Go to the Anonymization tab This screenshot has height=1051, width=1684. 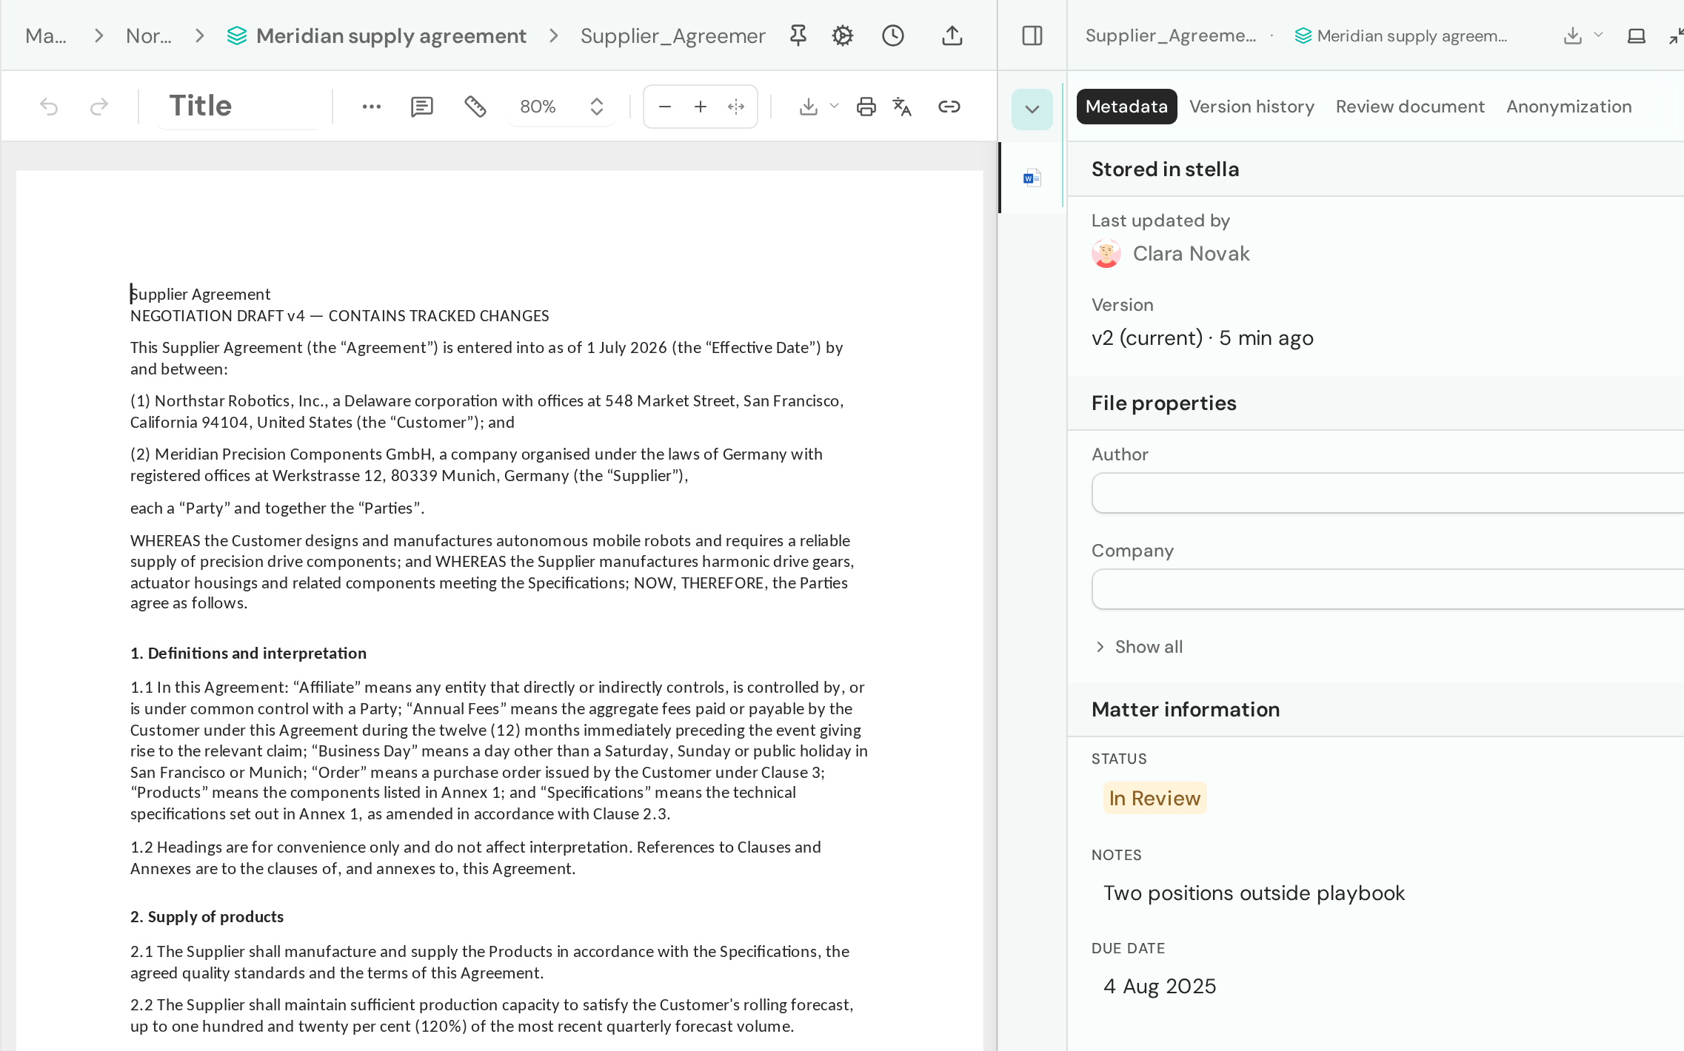coord(1568,107)
